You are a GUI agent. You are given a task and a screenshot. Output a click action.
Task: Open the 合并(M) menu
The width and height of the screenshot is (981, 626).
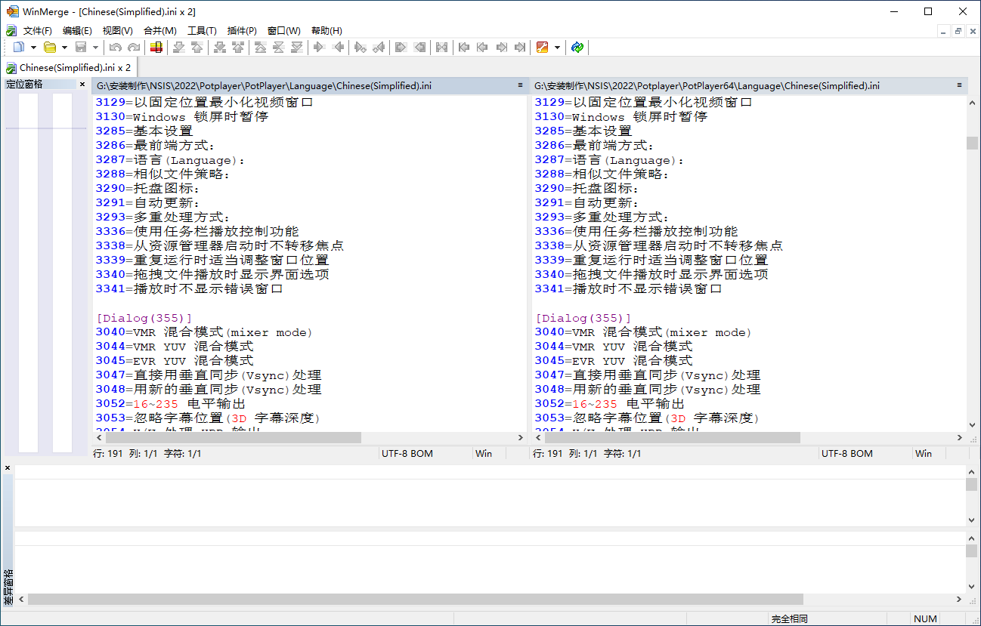159,31
